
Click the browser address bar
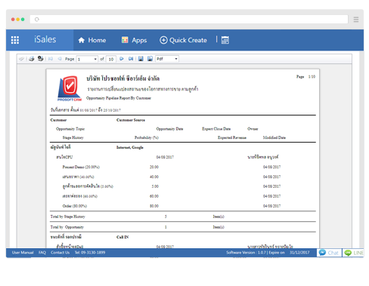point(189,20)
